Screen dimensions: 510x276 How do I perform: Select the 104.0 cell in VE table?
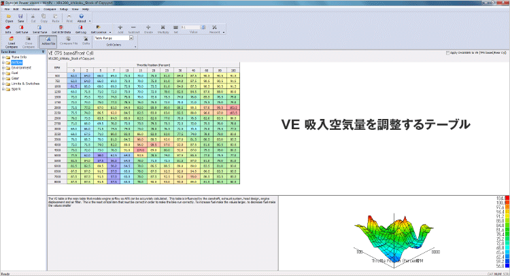(140, 150)
